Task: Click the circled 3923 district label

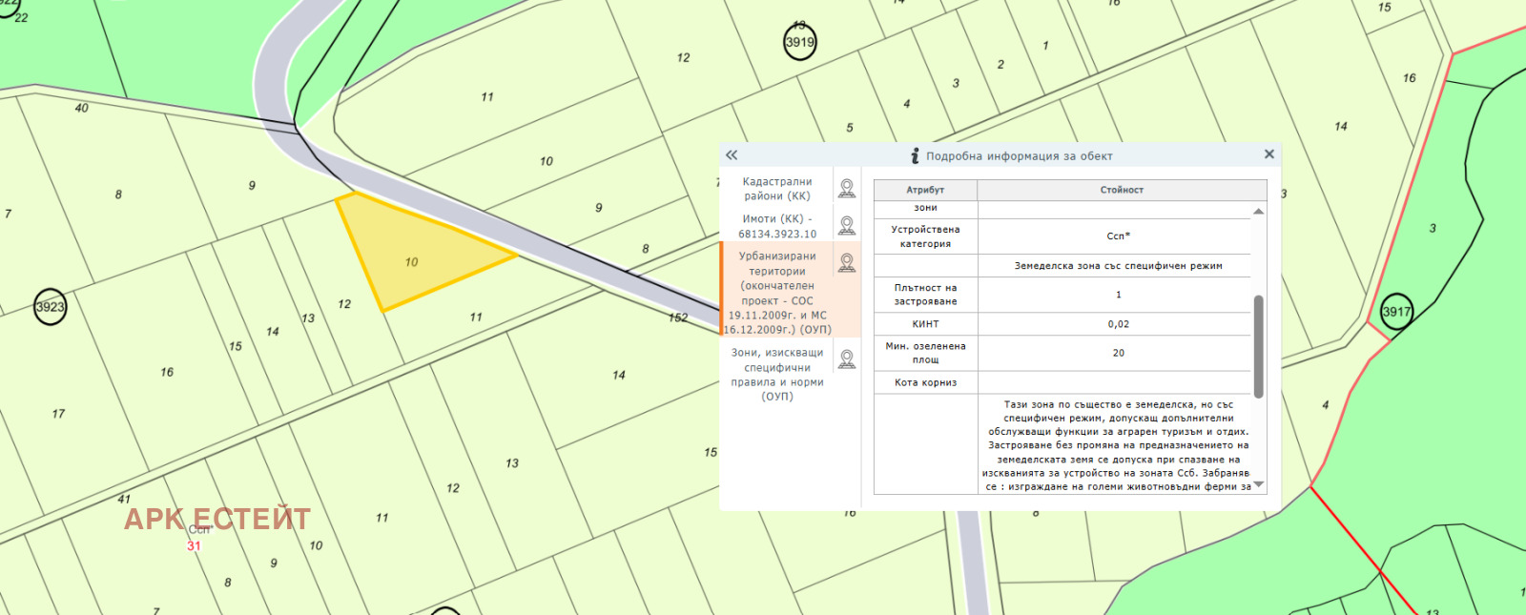Action: coord(50,306)
